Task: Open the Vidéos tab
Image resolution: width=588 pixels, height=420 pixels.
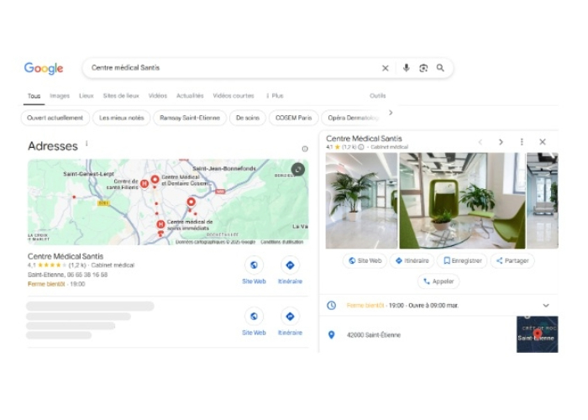Action: [x=158, y=96]
